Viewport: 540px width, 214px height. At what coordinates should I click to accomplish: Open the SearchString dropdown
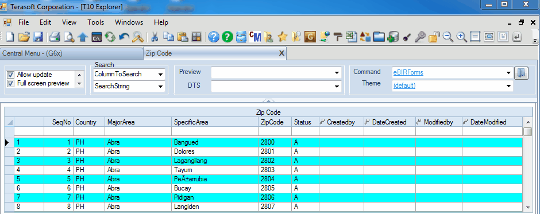(x=160, y=87)
